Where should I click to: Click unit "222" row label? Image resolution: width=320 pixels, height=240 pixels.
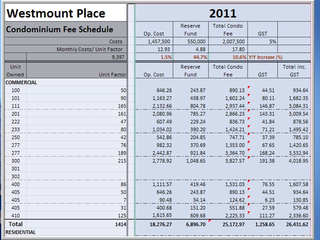point(16,122)
